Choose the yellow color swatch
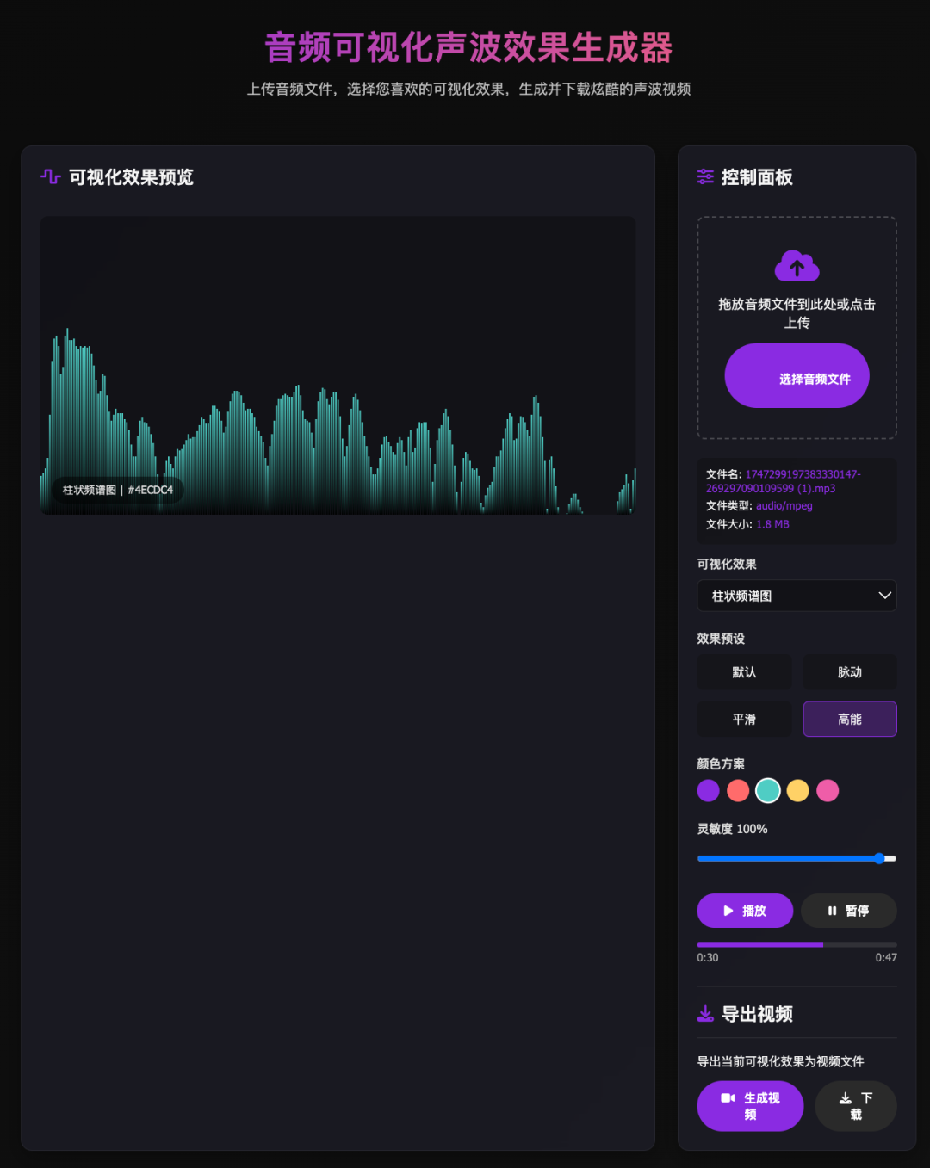The image size is (930, 1168). pos(798,790)
